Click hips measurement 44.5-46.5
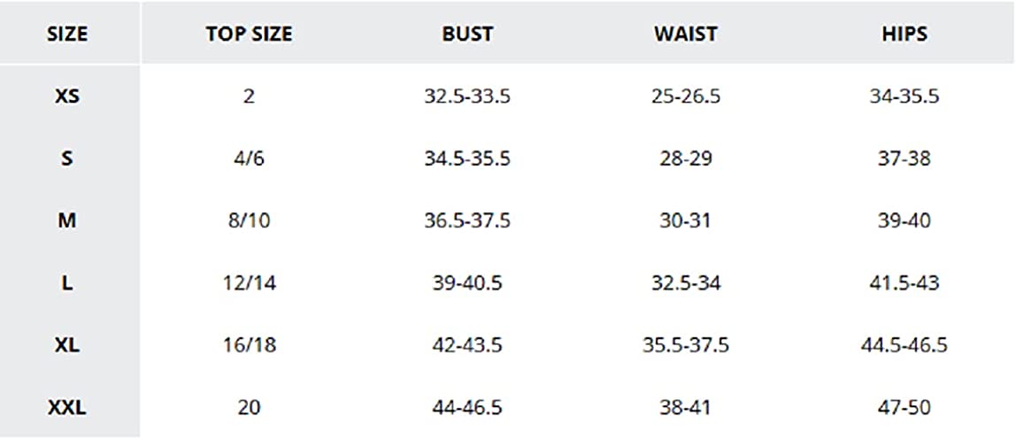1016x440 pixels. 904,345
